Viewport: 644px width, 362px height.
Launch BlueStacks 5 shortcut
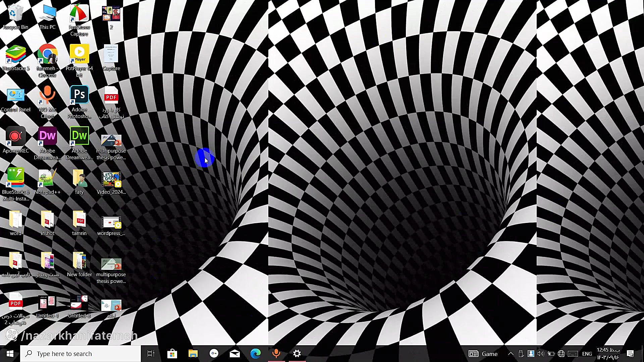pos(15,58)
